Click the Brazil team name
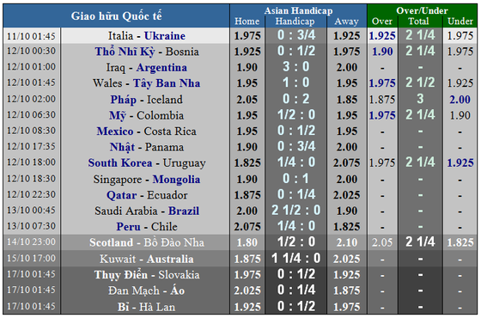 pyautogui.click(x=184, y=211)
